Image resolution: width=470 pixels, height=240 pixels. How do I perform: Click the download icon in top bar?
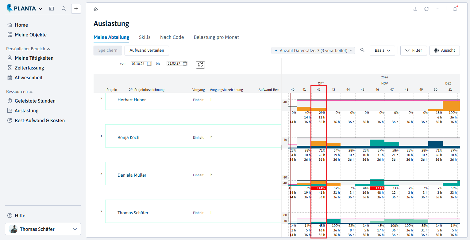click(415, 9)
